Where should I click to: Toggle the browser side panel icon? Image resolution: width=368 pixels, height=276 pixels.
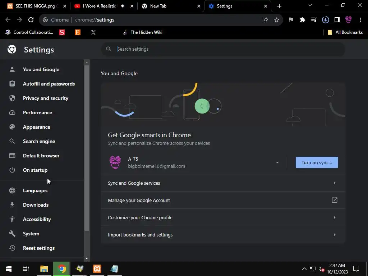pyautogui.click(x=337, y=20)
